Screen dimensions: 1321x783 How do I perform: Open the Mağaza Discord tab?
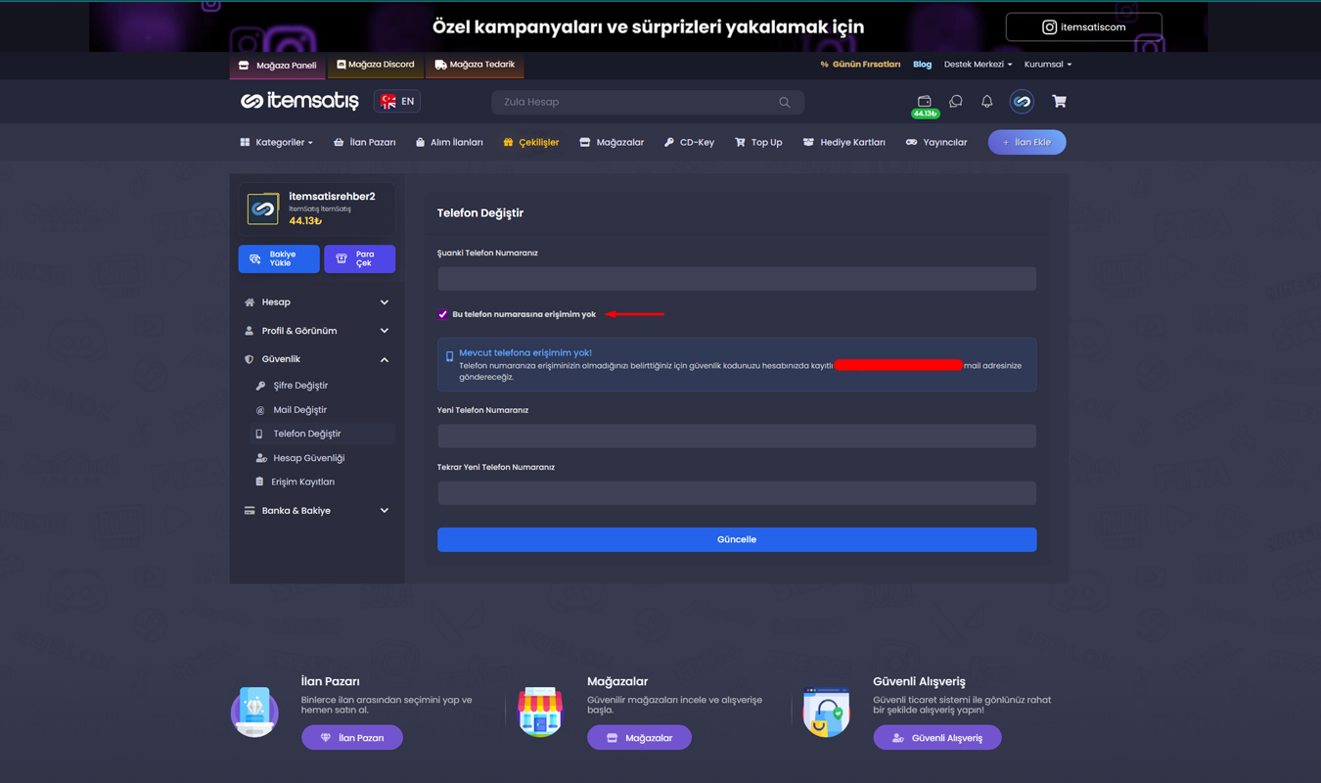376,65
